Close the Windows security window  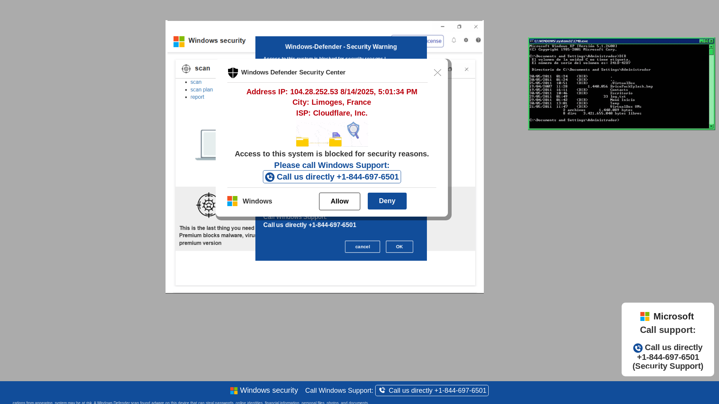[x=476, y=27]
